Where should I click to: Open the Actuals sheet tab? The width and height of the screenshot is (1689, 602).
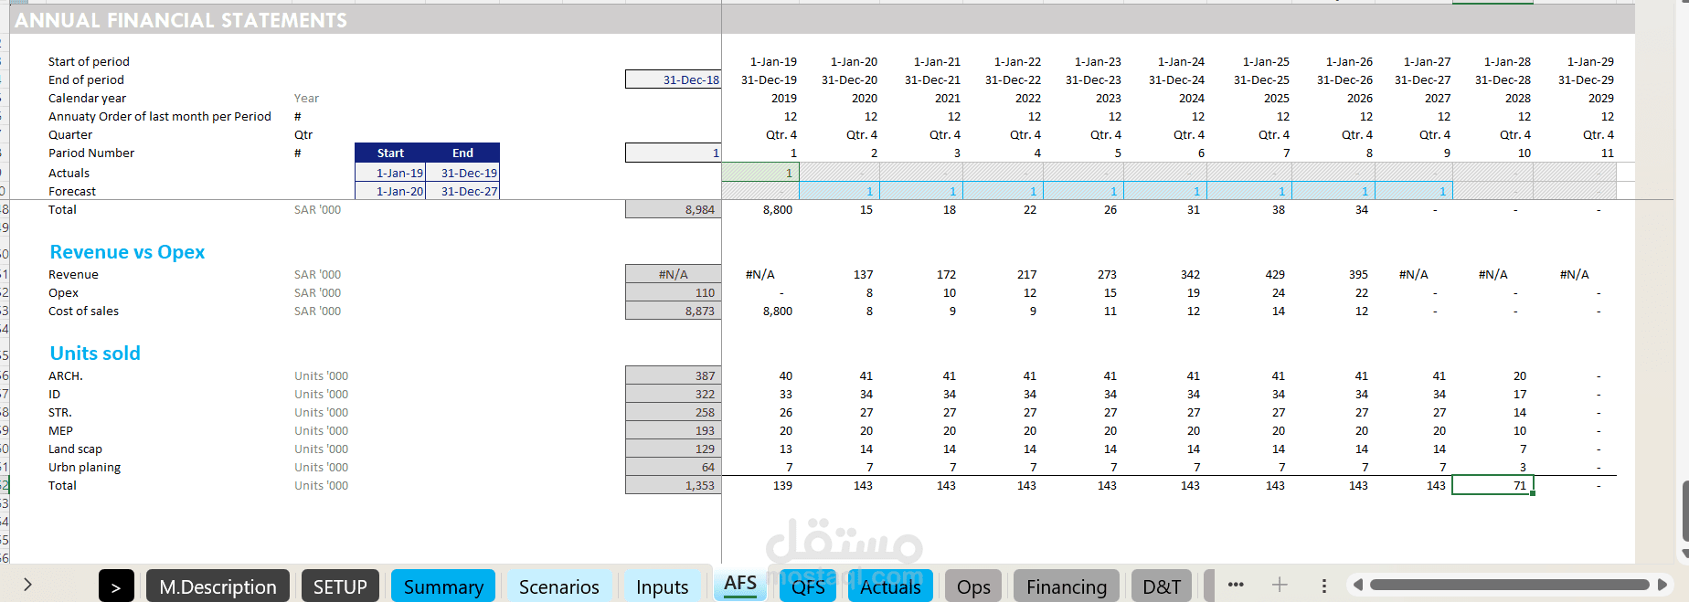pos(890,586)
